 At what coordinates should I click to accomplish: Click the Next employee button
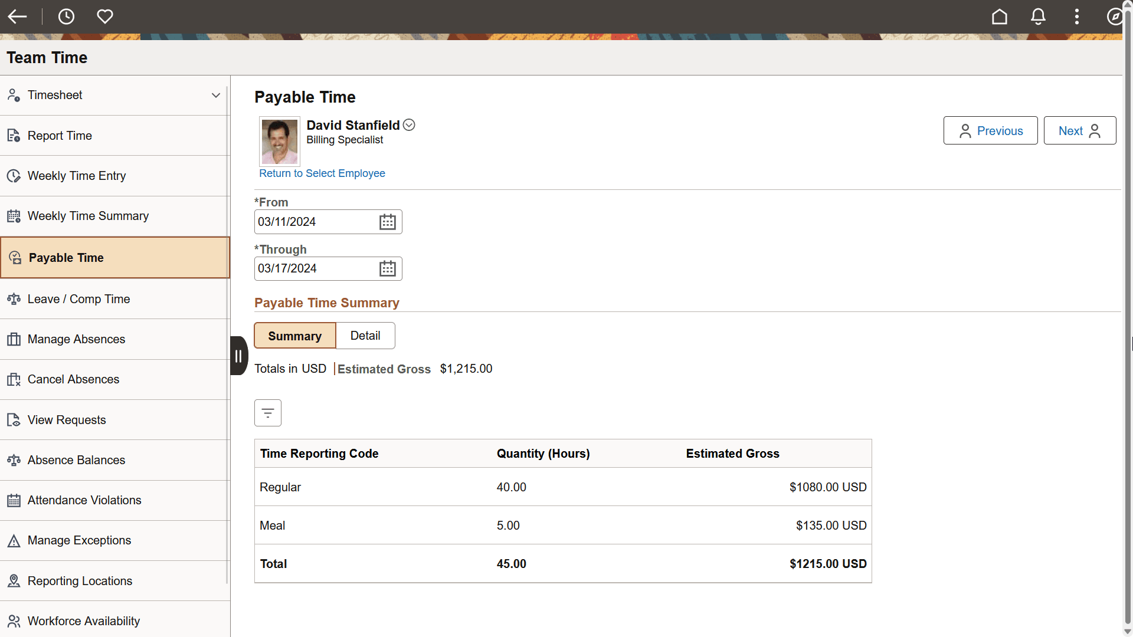click(1079, 130)
